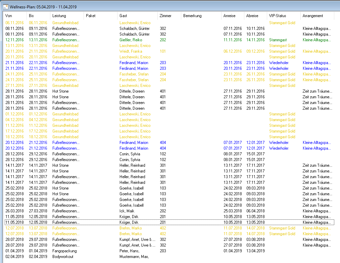Click the 13.11.2016 Von date of Gesundheitsbad
This screenshot has width=340, height=263.
[x=14, y=46]
